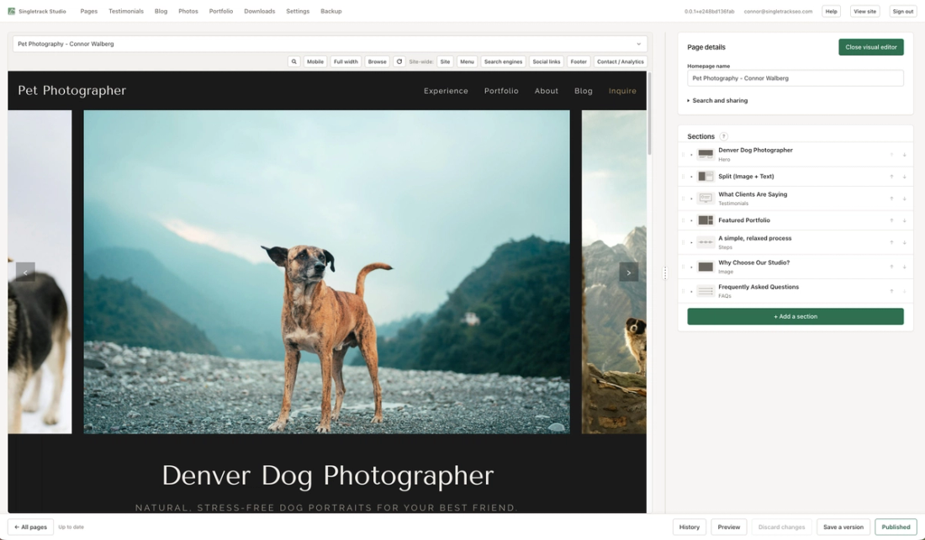Expand the Split (Image + Text) section row
925x540 pixels.
pos(691,177)
